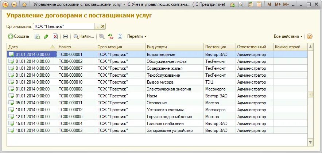
Task: Click document icon of row ТС00-000003
Action: [x=11, y=130]
